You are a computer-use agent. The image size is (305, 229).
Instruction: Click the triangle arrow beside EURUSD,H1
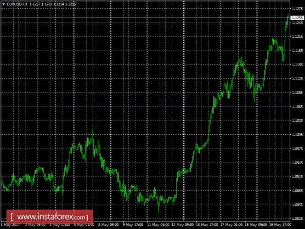[4, 4]
